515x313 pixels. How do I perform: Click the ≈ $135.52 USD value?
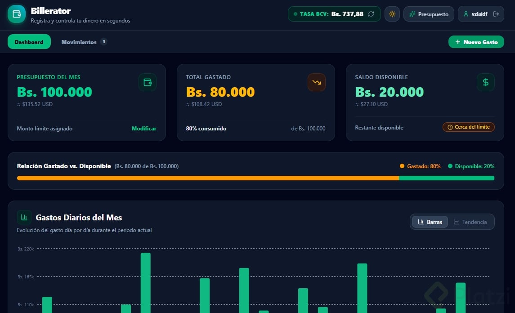tap(35, 104)
